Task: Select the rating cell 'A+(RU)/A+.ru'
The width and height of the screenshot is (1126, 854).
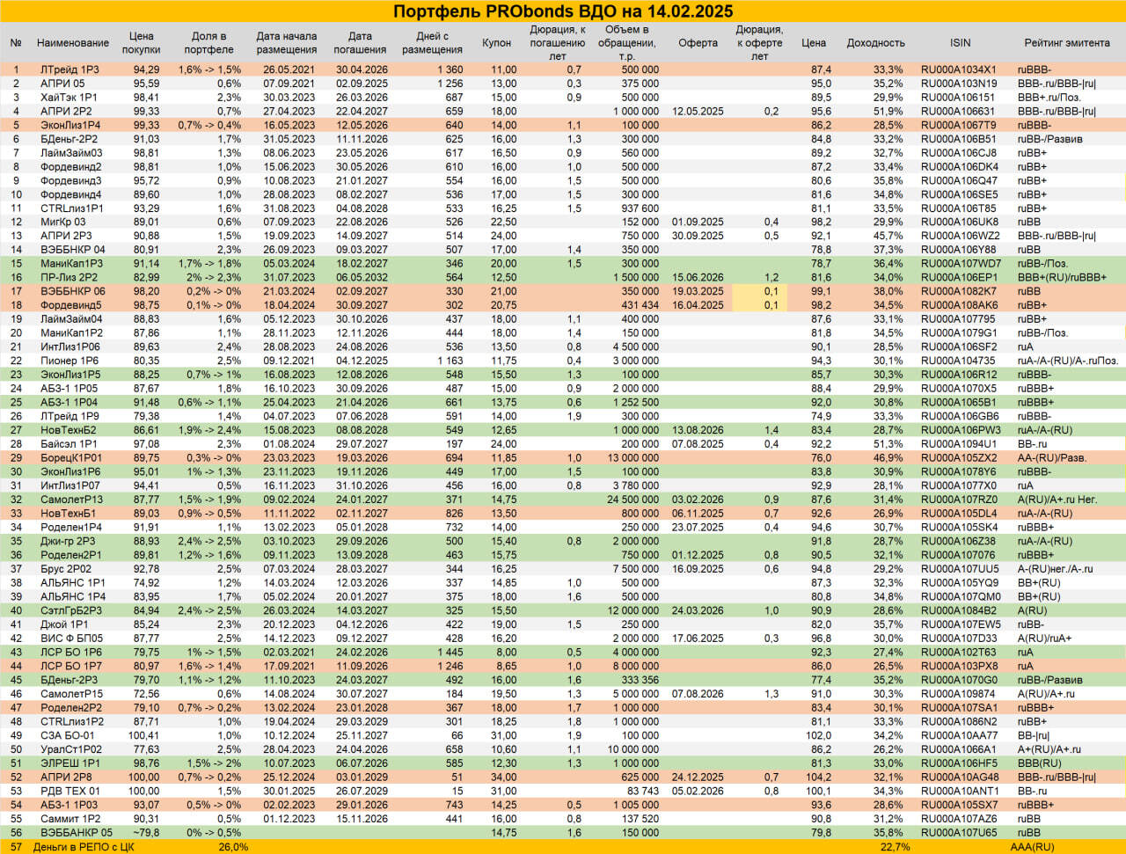Action: [1049, 750]
